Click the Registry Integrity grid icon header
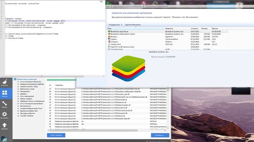Image resolution: width=254 pixels, height=142 pixels. 15,79
